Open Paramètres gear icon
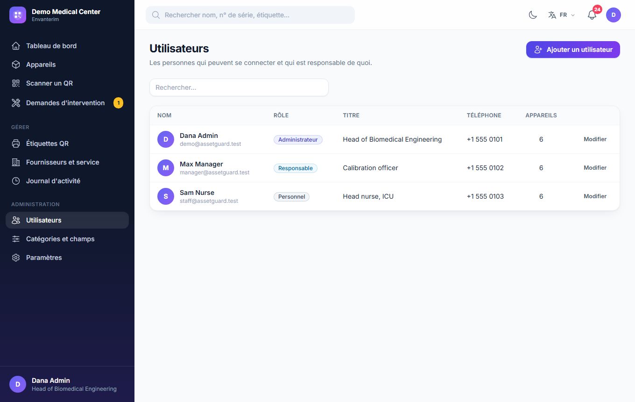 [16, 258]
